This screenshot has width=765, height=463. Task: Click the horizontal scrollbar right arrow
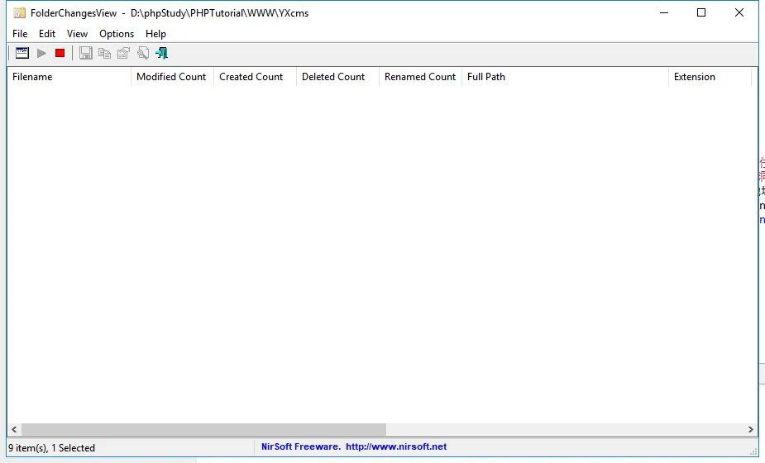(x=751, y=430)
